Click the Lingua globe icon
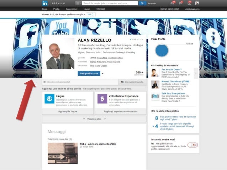Image resolution: width=227 pixels, height=170 pixels. (49, 99)
